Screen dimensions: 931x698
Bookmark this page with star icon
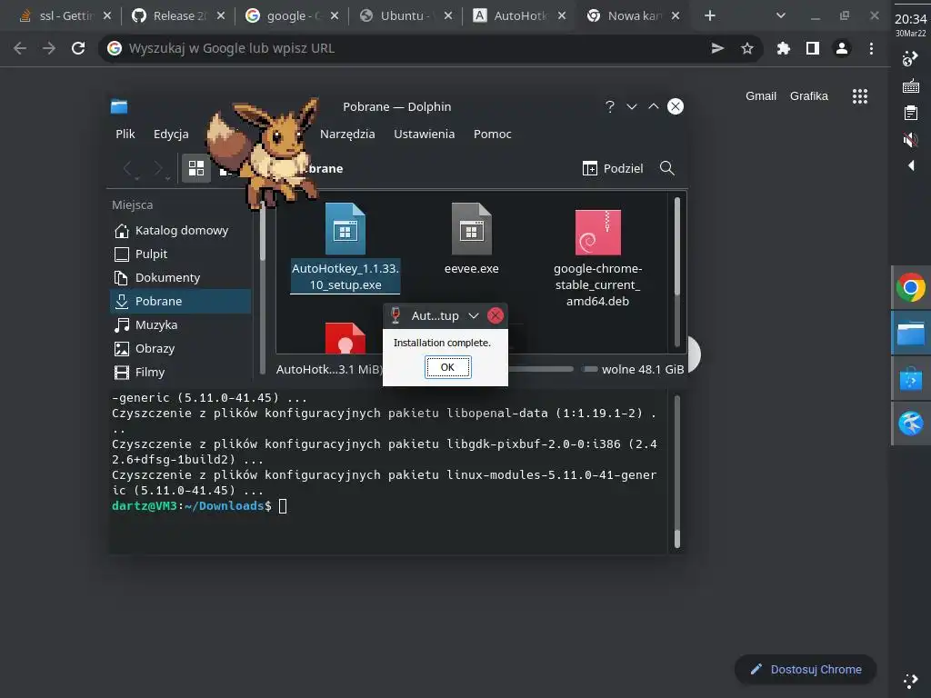tap(747, 48)
